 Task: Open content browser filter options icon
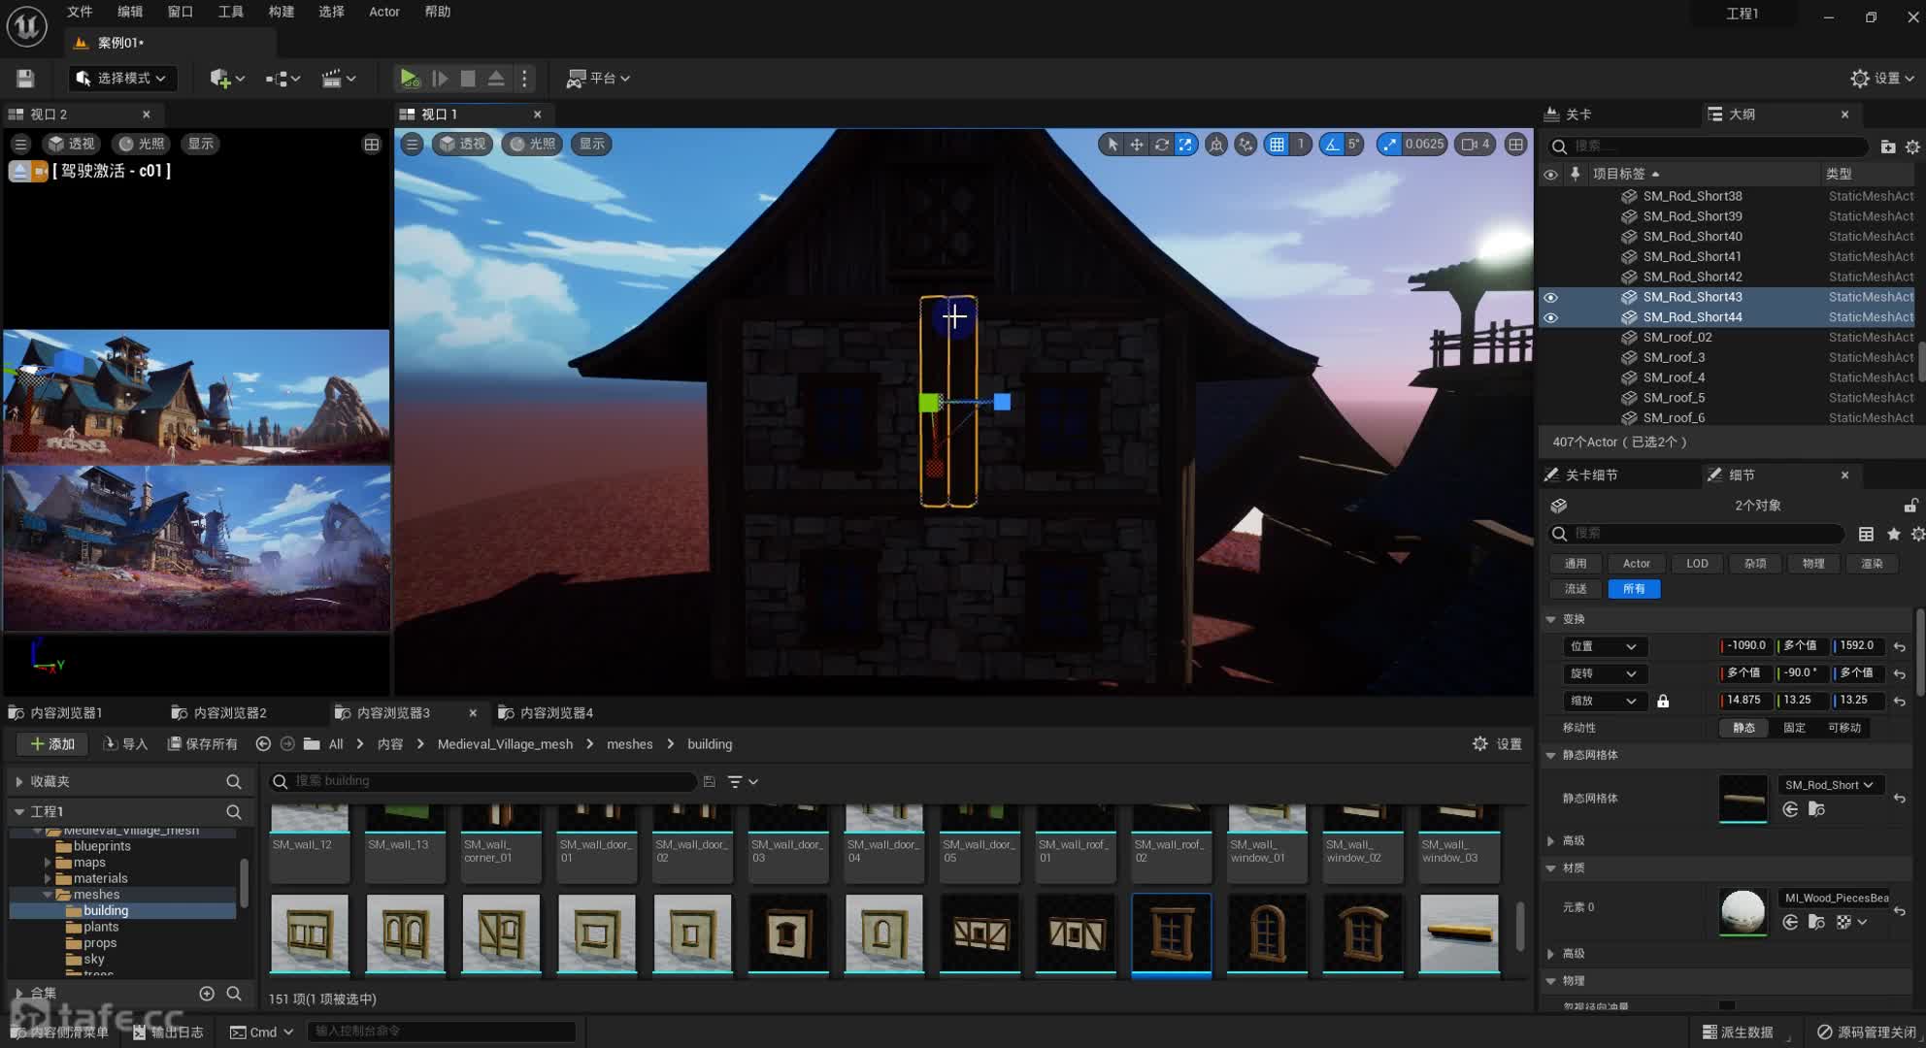click(743, 782)
